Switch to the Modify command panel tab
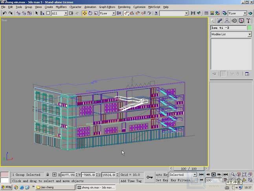254x191 pixels. click(220, 21)
